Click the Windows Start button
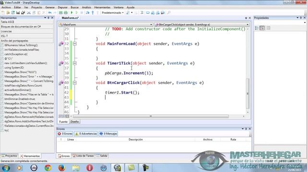 [x=6, y=168]
